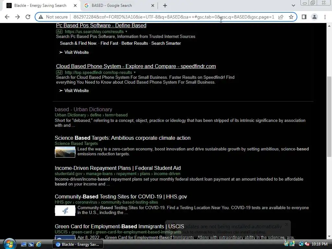Viewport: 332px width, 249px height.
Task: Click the Search Smarter sitelink
Action: point(166,43)
